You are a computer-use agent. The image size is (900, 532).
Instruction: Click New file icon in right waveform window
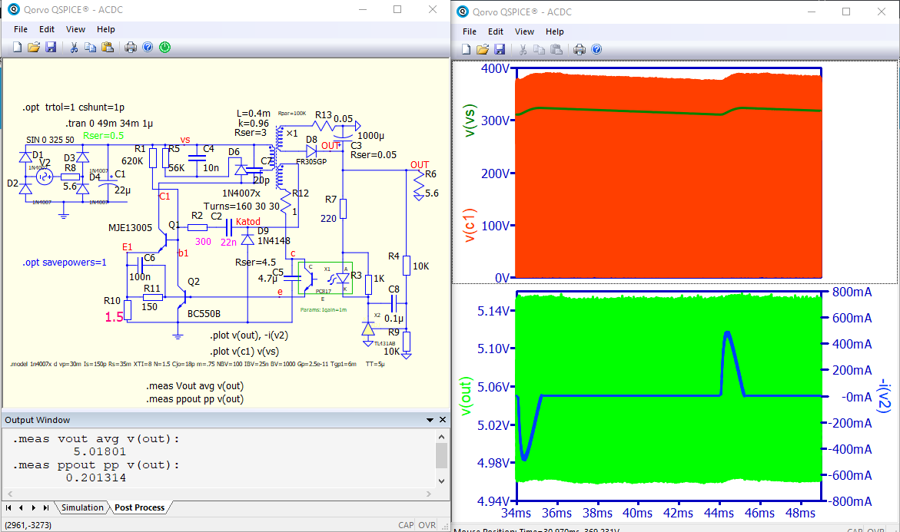click(x=466, y=49)
